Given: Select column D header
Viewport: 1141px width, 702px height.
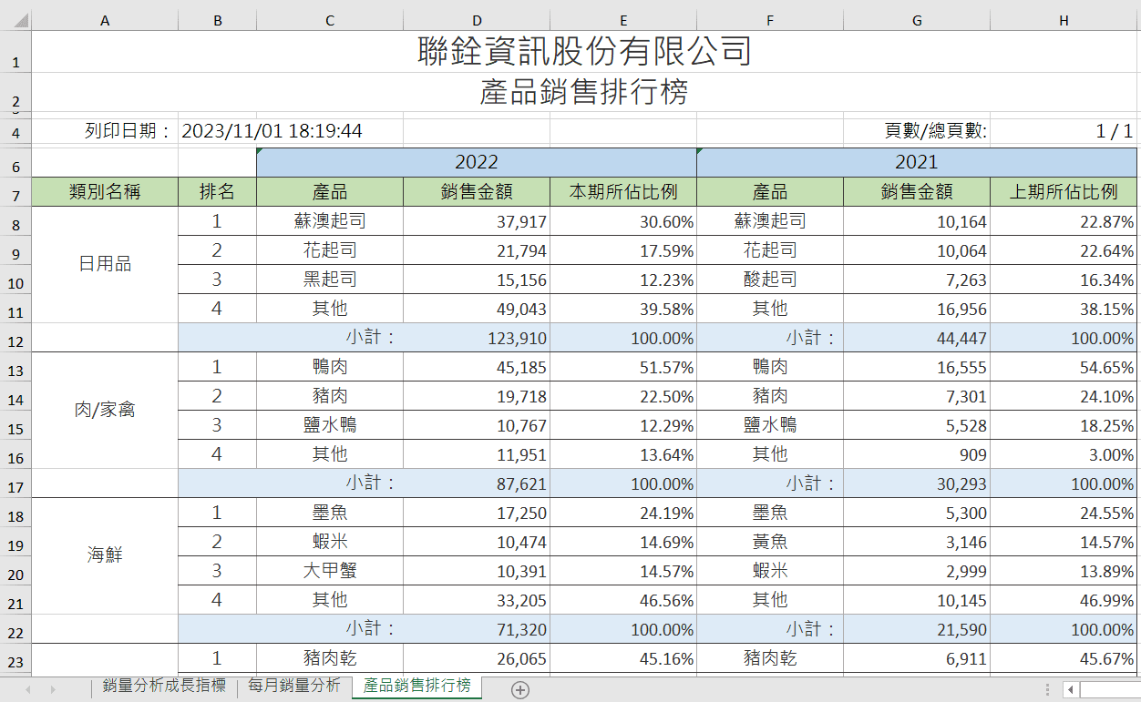Looking at the screenshot, I should 477,20.
